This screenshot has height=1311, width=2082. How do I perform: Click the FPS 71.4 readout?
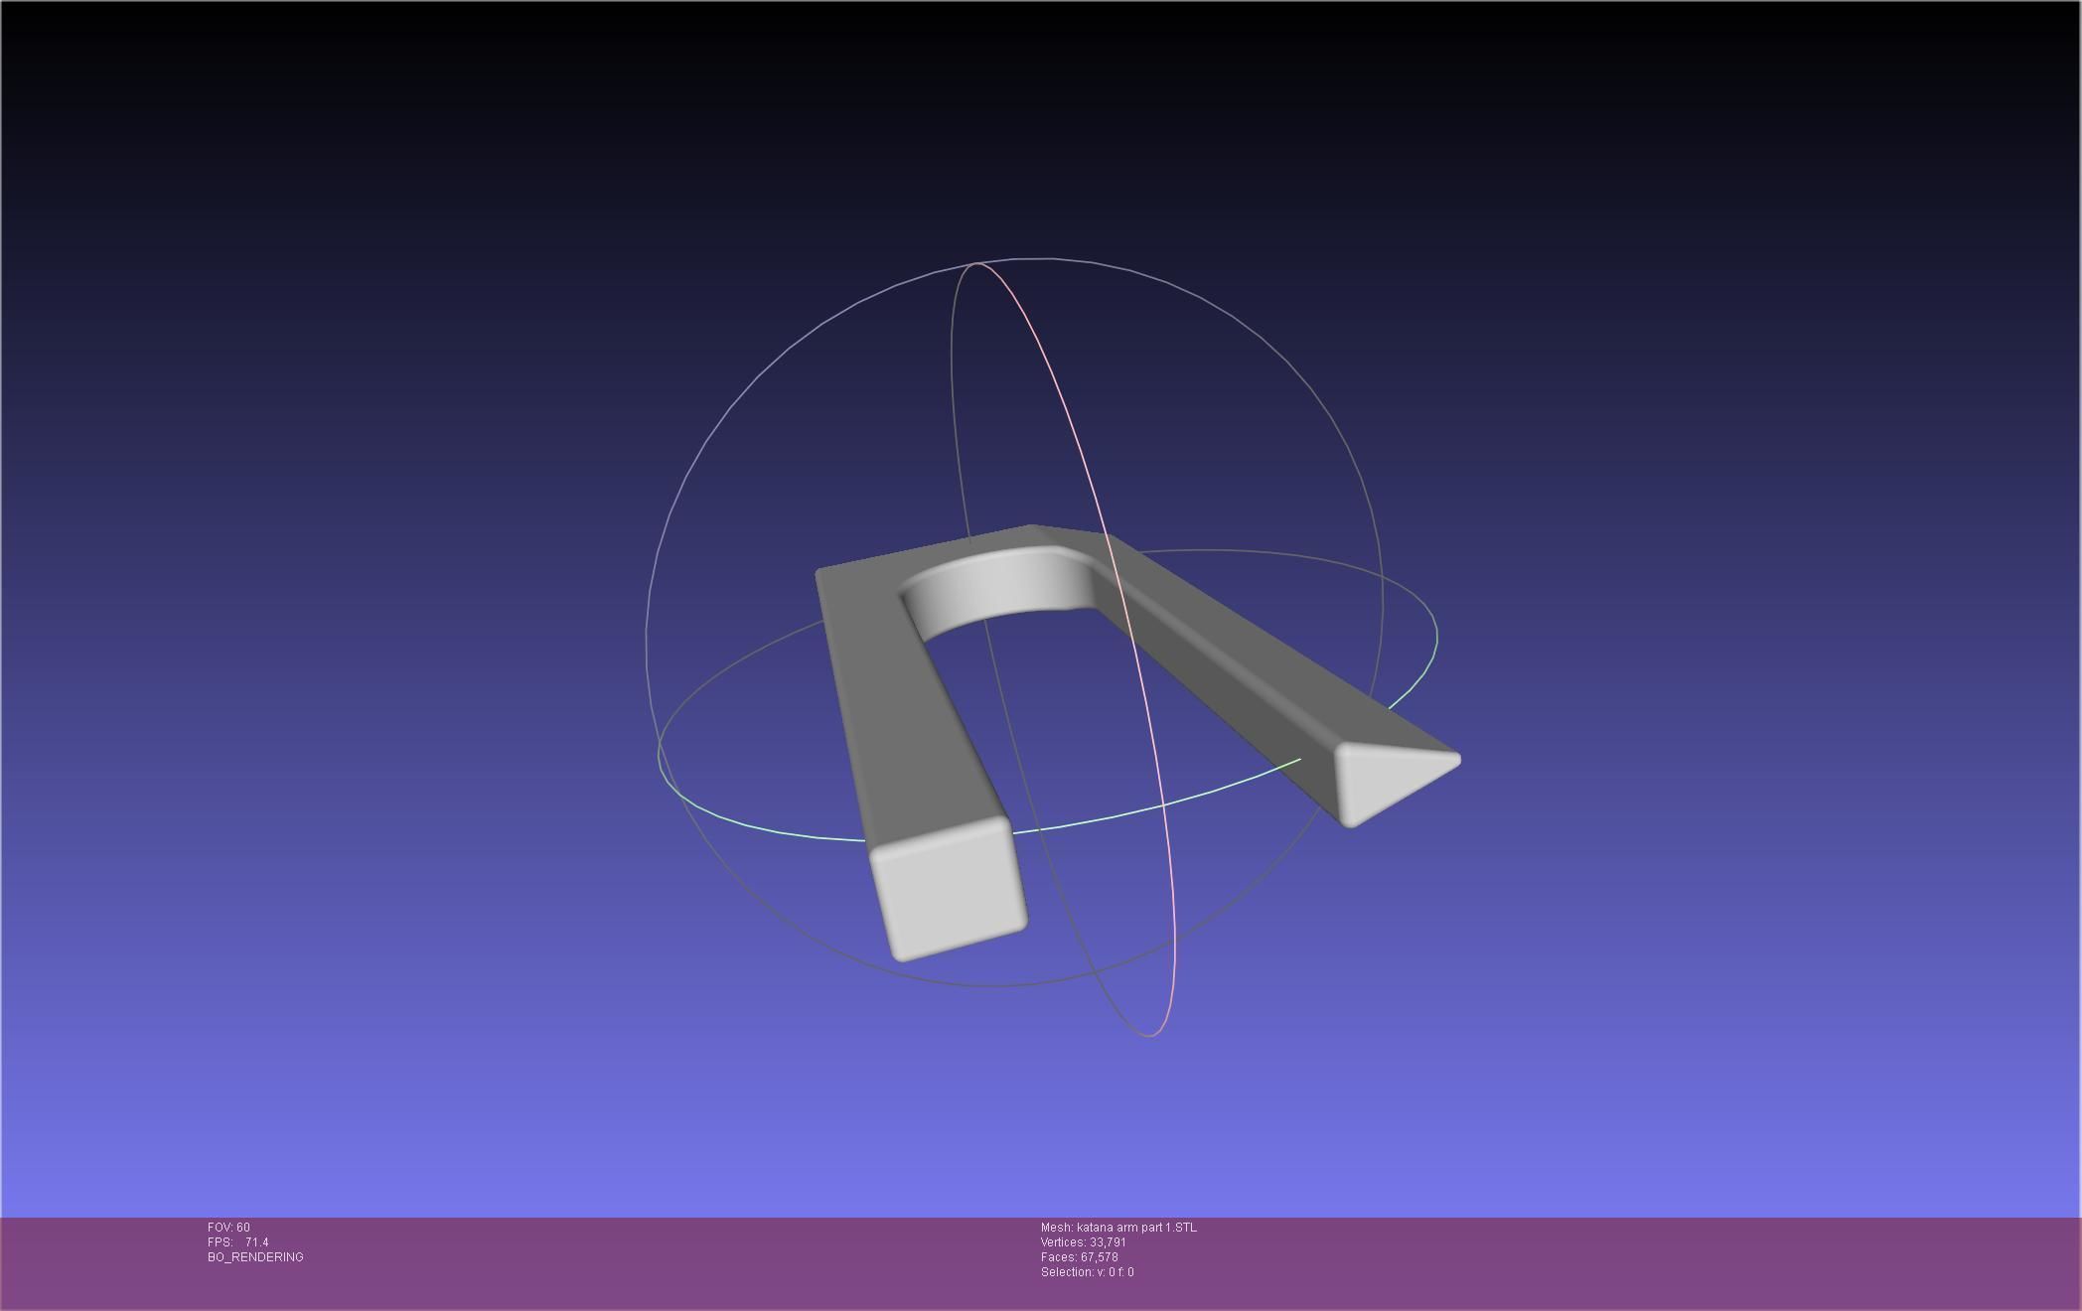(238, 1242)
